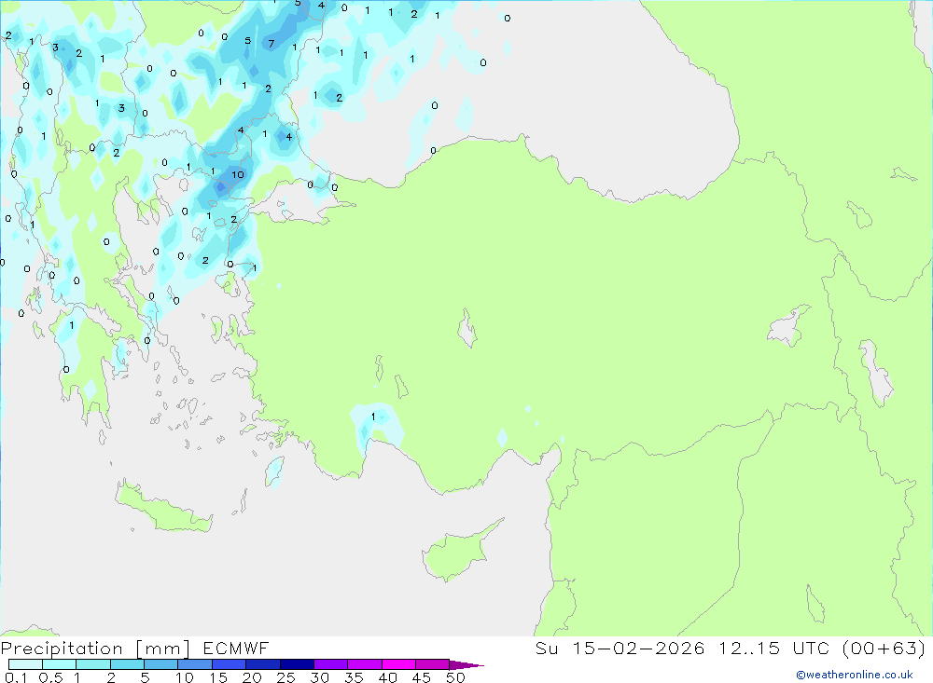Click the 25–30 mm purple legend cell
This screenshot has height=683, width=933.
[x=297, y=664]
